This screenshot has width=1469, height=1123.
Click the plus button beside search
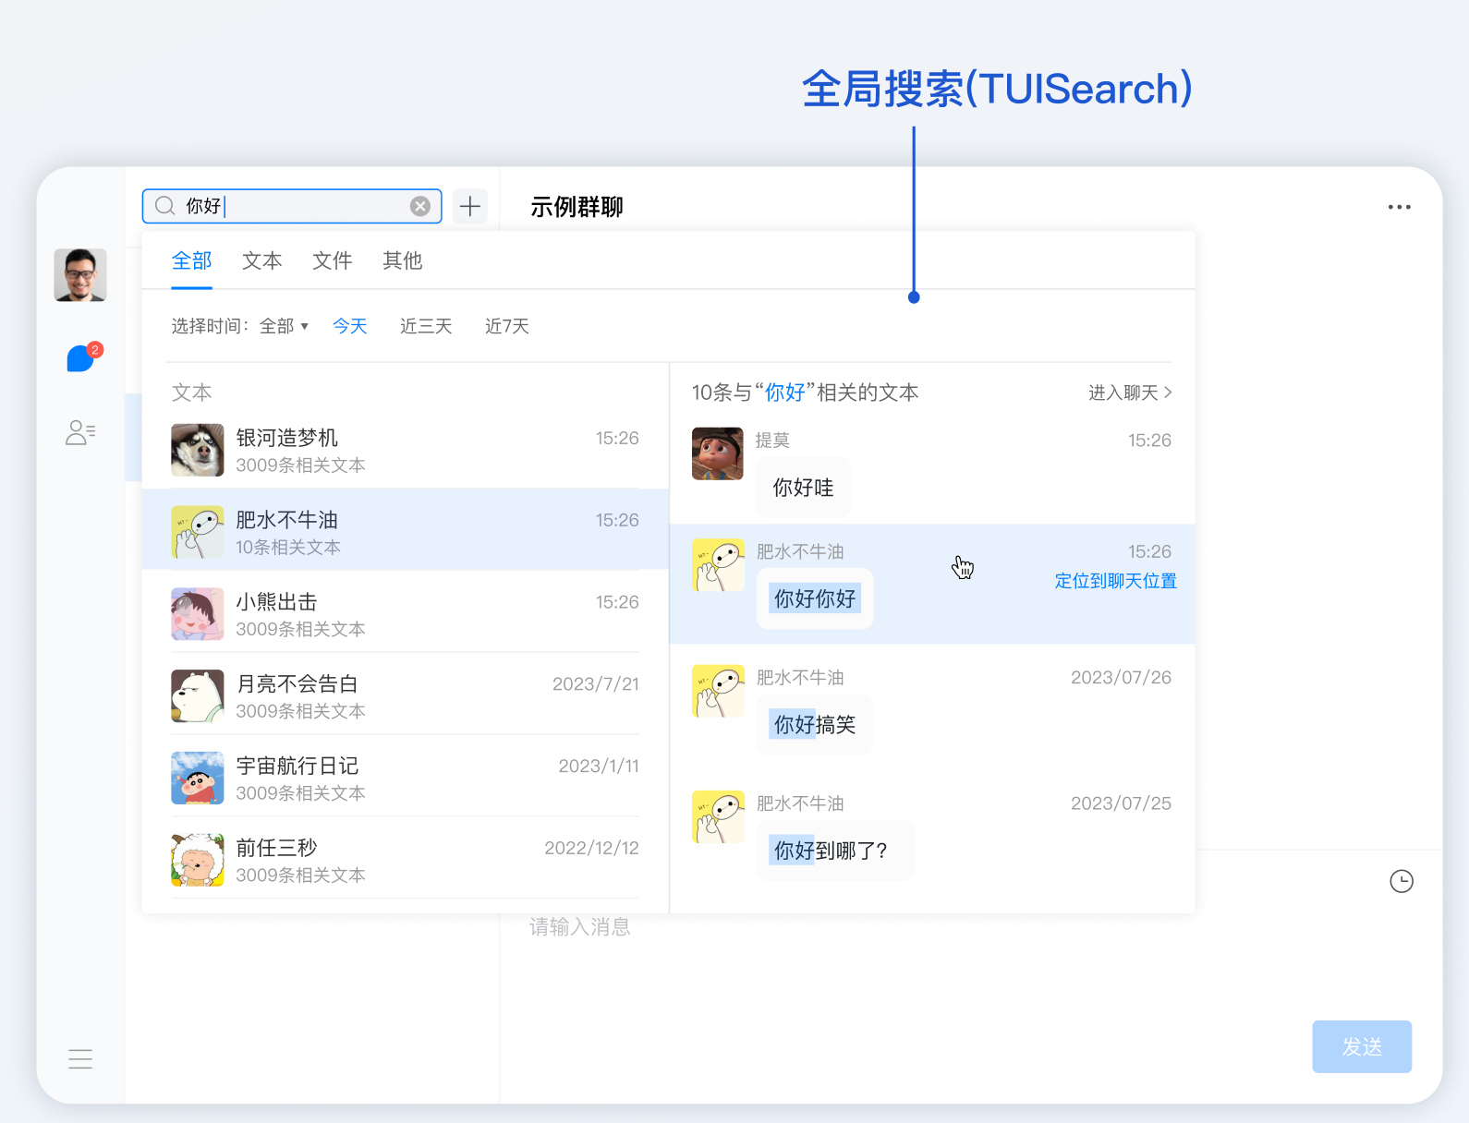470,206
